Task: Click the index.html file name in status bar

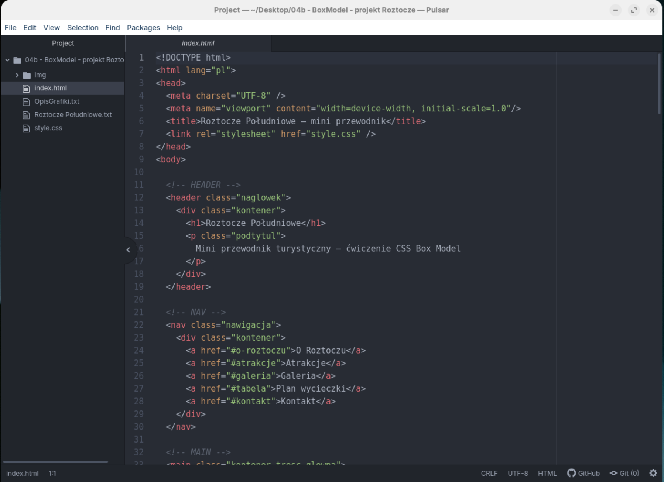Action: [x=23, y=473]
